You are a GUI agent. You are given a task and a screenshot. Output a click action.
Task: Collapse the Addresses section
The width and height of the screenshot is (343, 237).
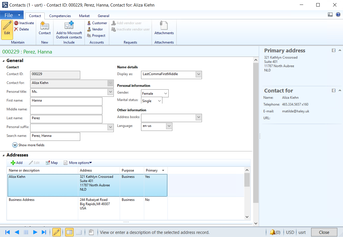point(4,155)
